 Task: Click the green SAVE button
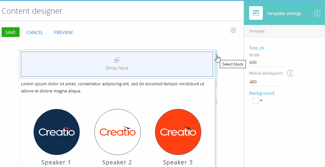10,32
